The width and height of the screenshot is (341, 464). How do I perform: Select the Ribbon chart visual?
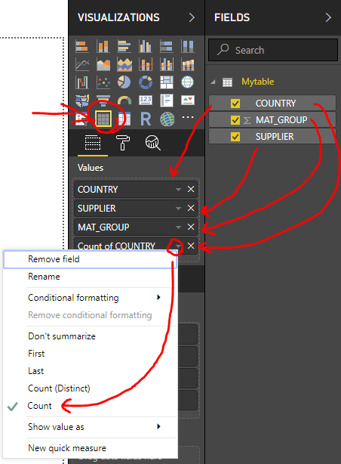(188, 64)
